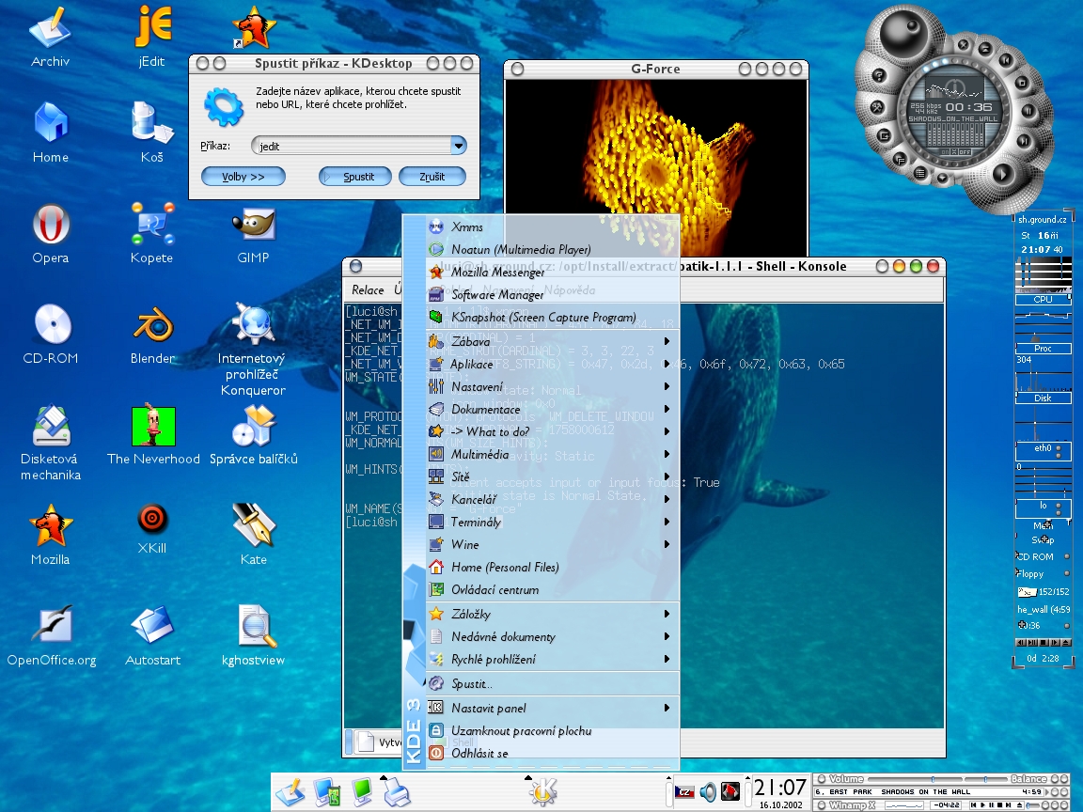The image size is (1083, 812).
Task: Click the K menu gear icon in panel
Action: point(542,791)
